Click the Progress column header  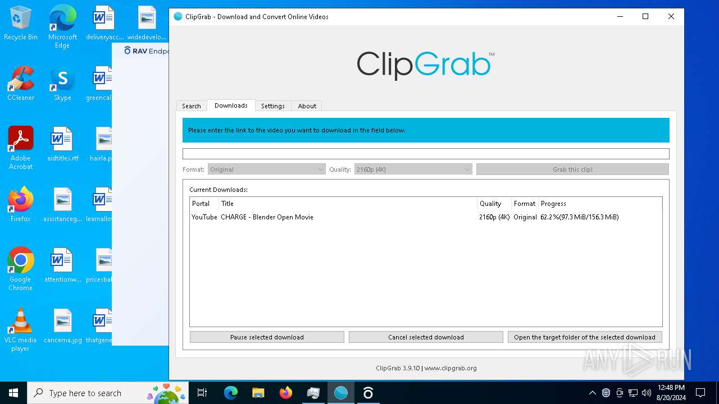tap(600, 204)
